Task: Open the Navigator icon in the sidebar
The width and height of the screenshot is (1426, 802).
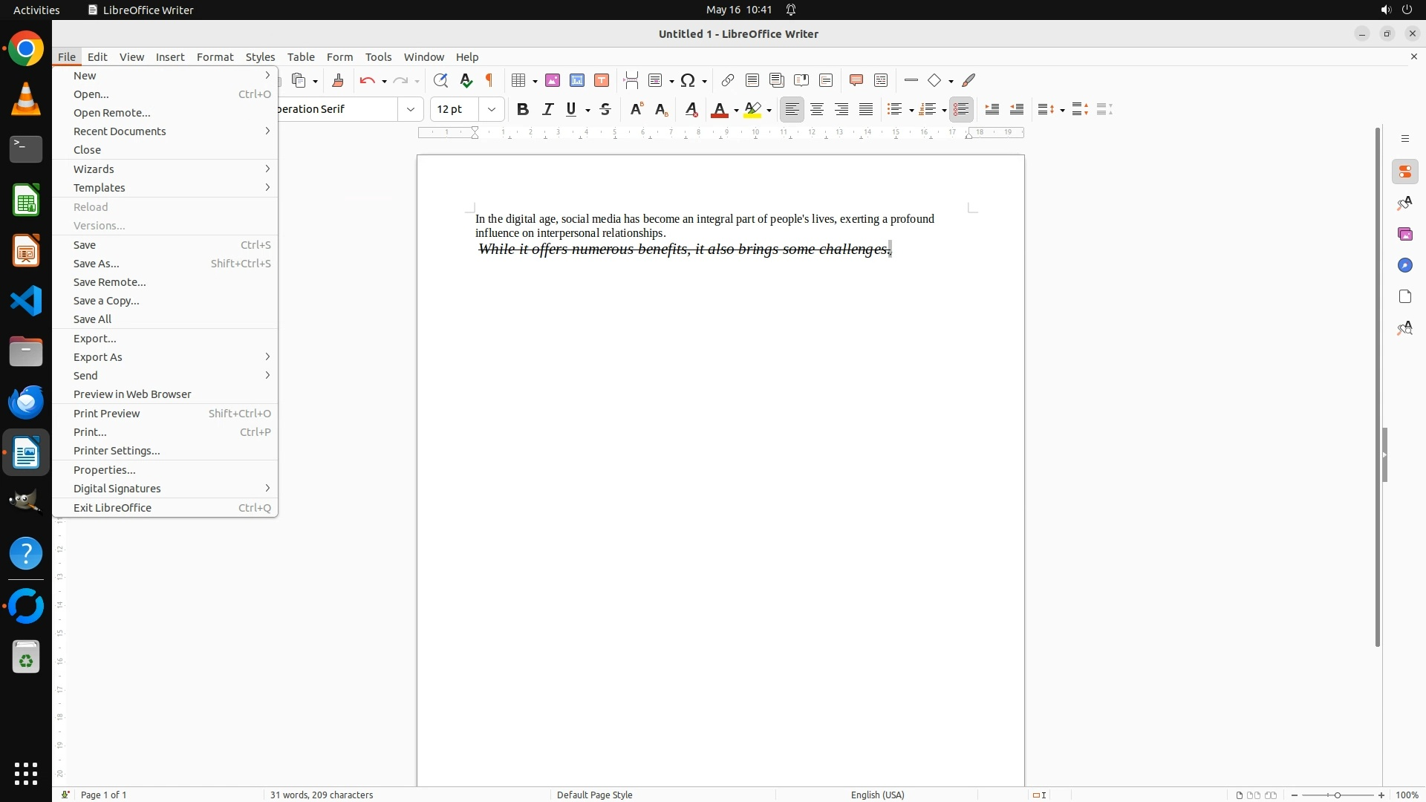Action: (1404, 265)
